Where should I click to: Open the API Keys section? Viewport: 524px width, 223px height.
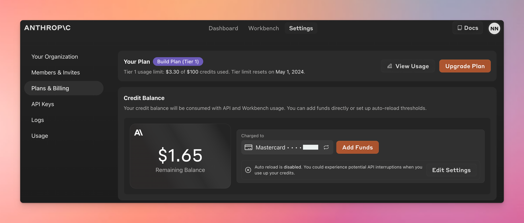click(x=43, y=104)
